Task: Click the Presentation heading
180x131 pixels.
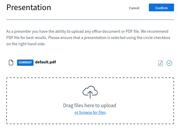Action: (29, 8)
